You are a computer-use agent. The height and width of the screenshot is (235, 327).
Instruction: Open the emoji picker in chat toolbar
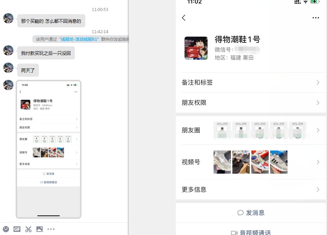point(6,229)
